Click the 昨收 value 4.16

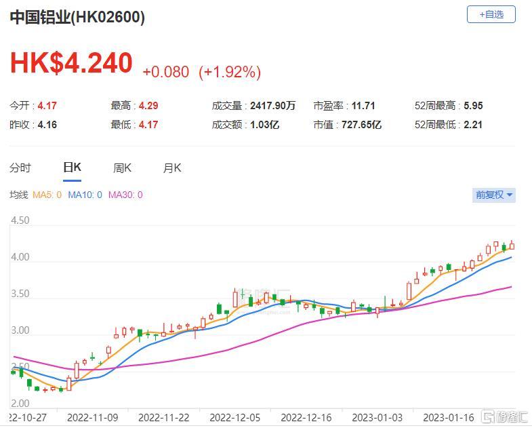pyautogui.click(x=47, y=125)
